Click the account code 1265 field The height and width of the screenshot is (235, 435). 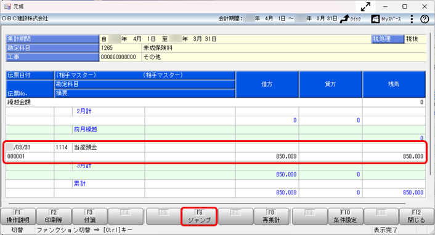tap(120, 48)
